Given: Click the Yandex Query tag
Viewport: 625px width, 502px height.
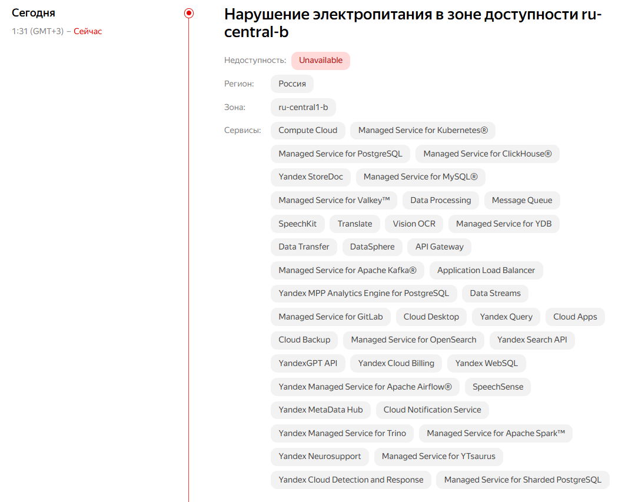Looking at the screenshot, I should tap(506, 317).
